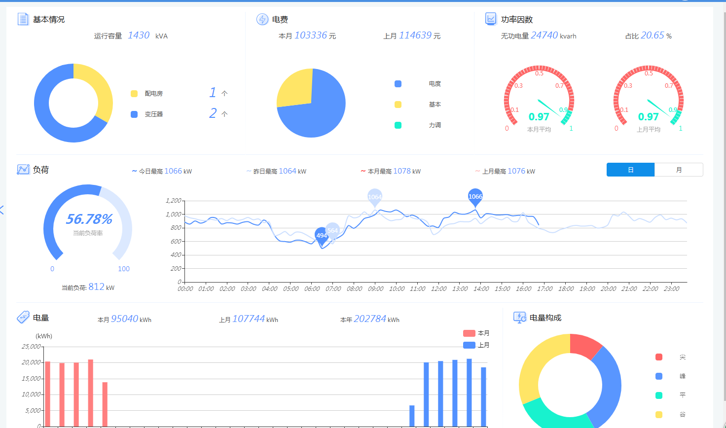726x428 pixels.
Task: Toggle 上月 blue legend in 电量 chart
Action: (x=476, y=345)
